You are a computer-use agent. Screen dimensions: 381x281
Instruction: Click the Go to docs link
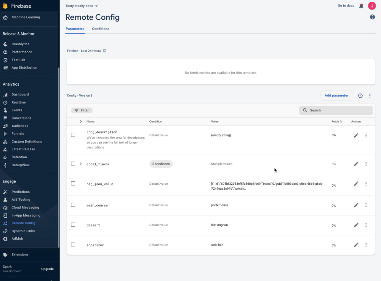346,6
